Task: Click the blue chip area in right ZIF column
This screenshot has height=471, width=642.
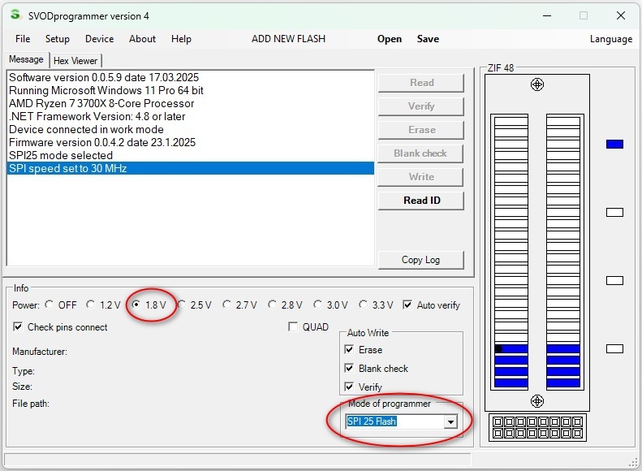Action: [563, 365]
